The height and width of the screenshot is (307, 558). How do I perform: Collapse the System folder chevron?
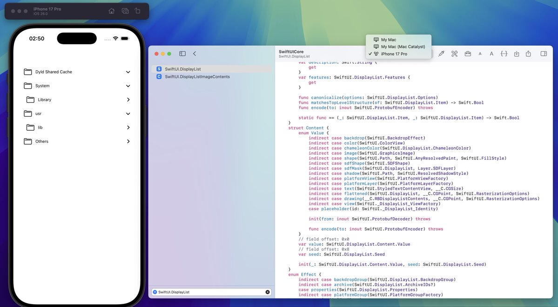128,86
